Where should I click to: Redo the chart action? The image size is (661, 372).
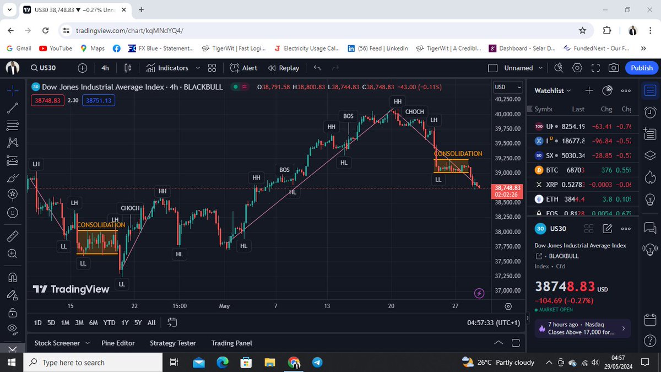pos(335,68)
